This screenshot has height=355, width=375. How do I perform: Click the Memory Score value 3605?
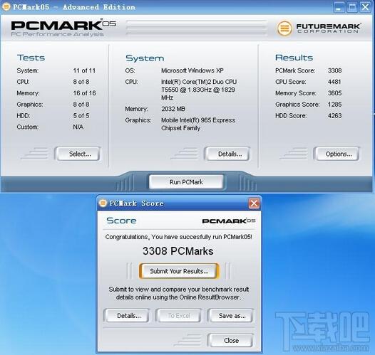(x=334, y=93)
